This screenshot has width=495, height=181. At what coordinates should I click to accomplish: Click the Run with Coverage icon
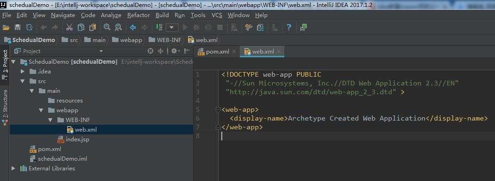point(208,28)
